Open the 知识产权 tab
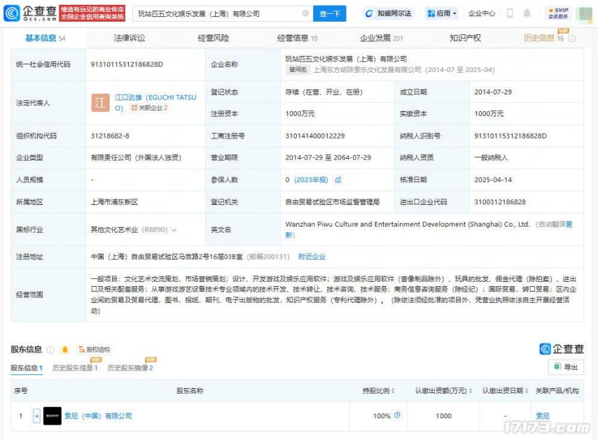 click(465, 38)
